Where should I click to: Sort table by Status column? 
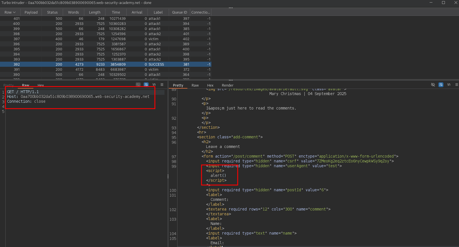click(52, 12)
